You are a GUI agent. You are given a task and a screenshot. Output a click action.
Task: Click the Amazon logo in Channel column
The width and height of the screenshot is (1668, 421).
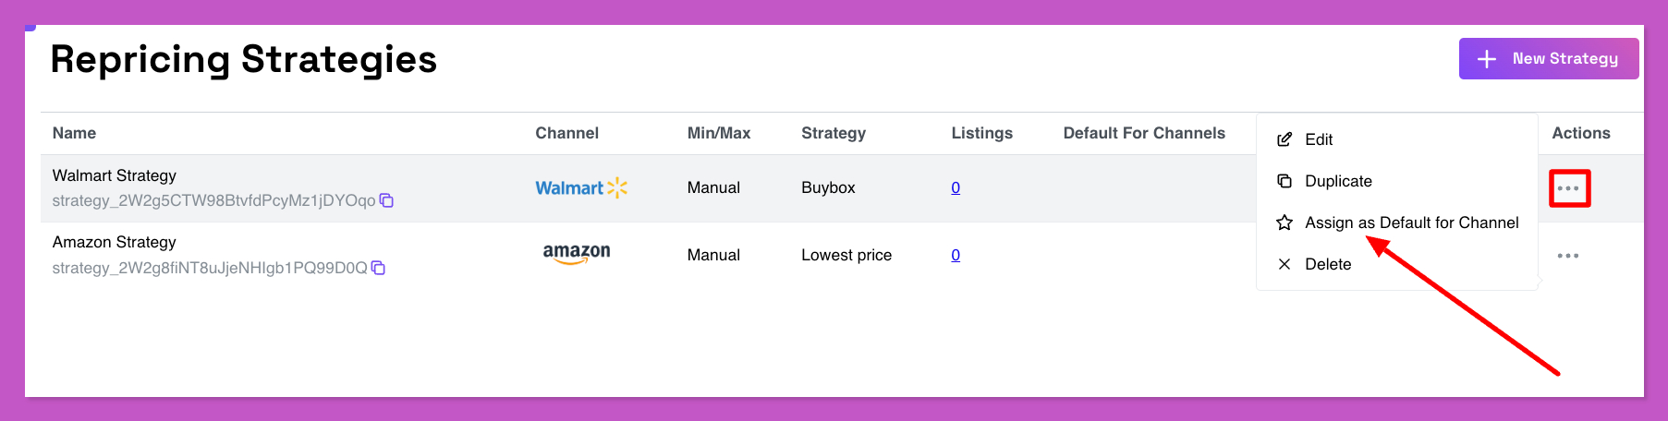(x=577, y=254)
